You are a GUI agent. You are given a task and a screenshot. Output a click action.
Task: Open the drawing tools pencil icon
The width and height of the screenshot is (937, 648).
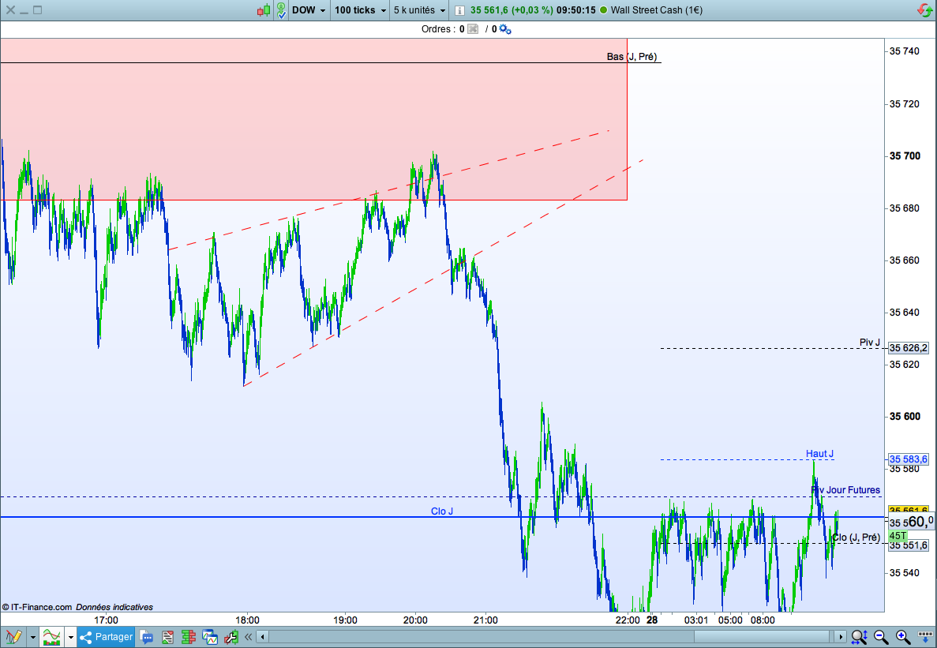pos(13,637)
